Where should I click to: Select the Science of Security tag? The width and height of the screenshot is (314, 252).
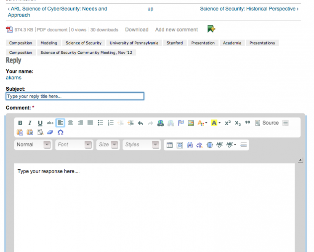pos(83,43)
